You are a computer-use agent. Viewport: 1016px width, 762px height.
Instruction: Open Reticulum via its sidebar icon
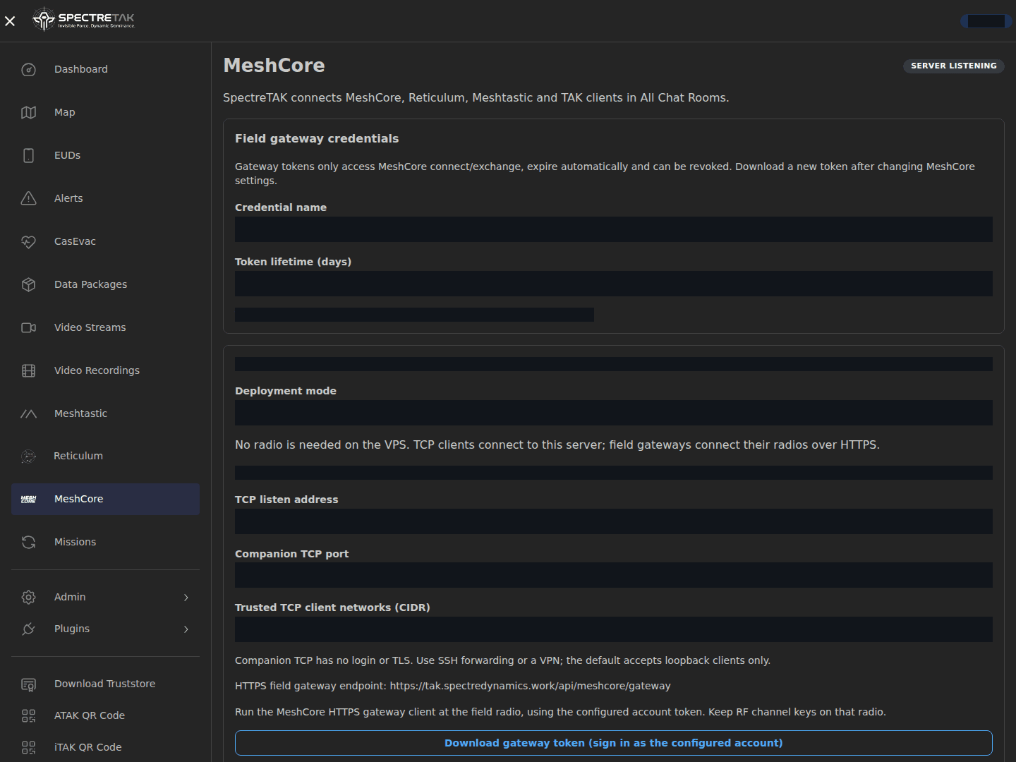[x=28, y=456]
